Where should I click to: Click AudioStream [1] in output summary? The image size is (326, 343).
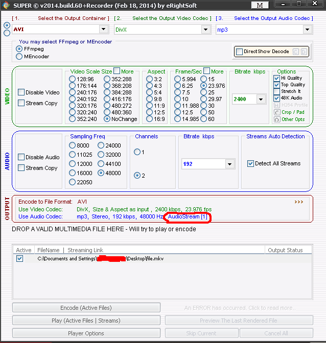pyautogui.click(x=188, y=217)
